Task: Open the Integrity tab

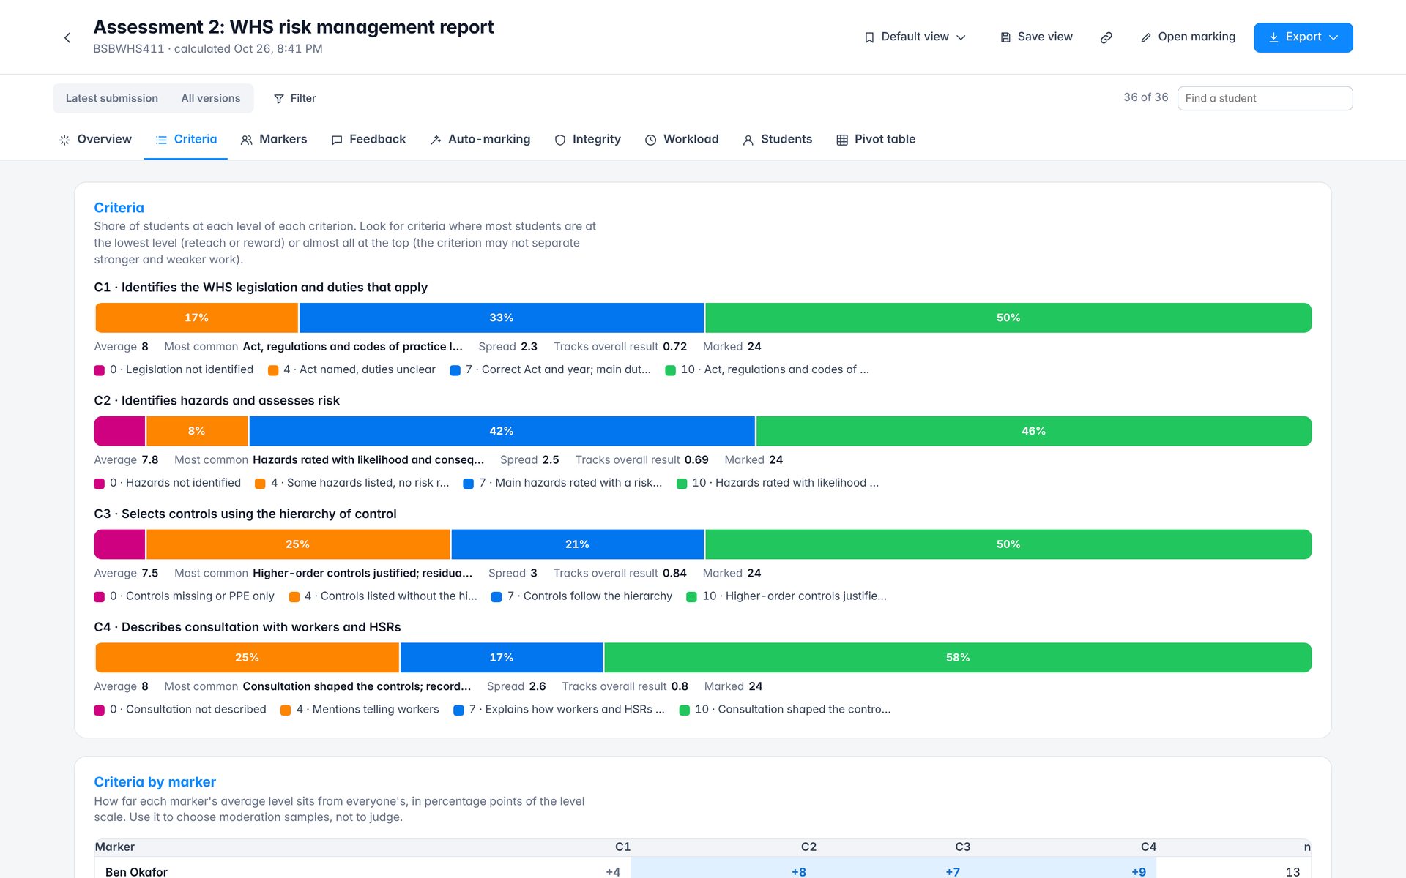Action: click(587, 140)
